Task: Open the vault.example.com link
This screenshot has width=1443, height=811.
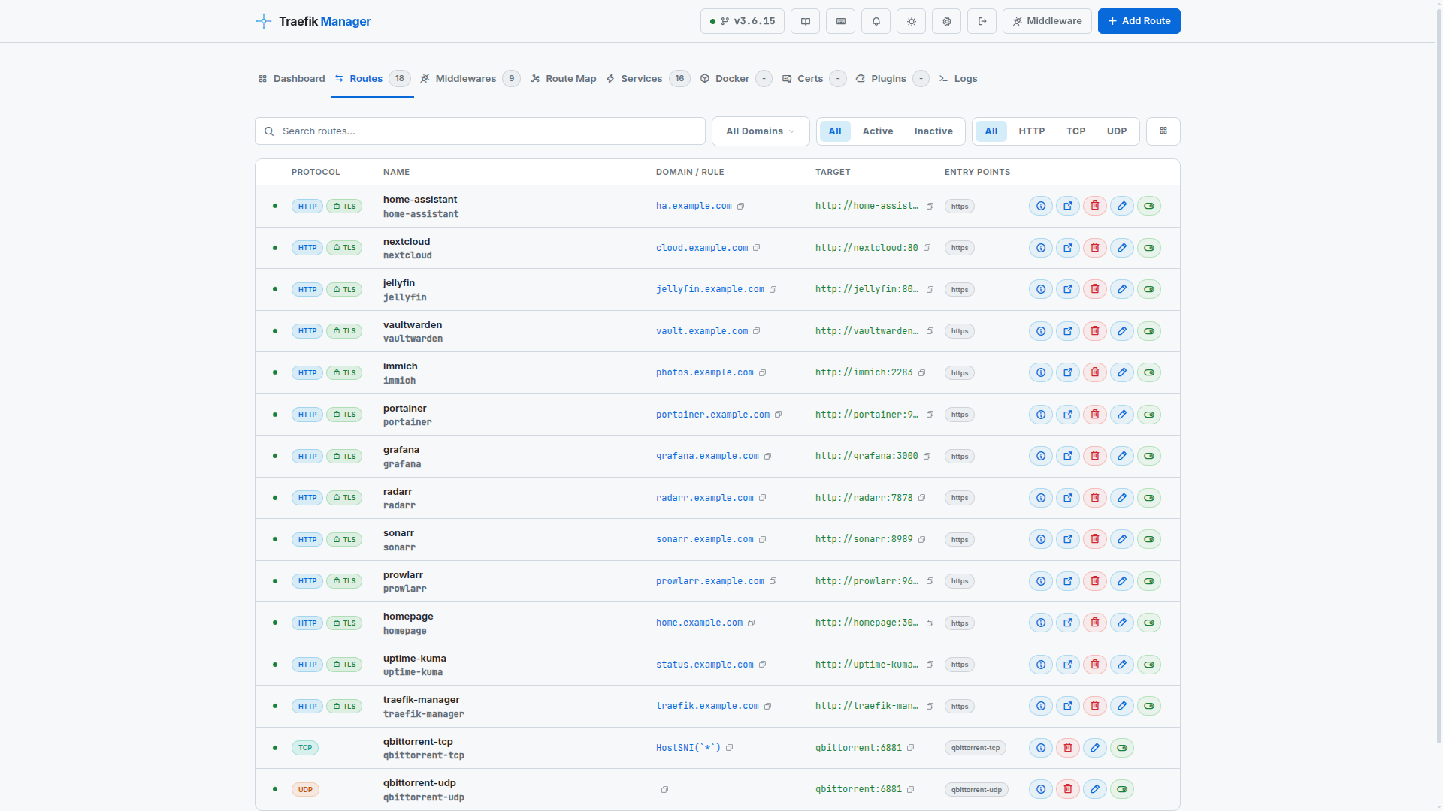Action: [702, 331]
